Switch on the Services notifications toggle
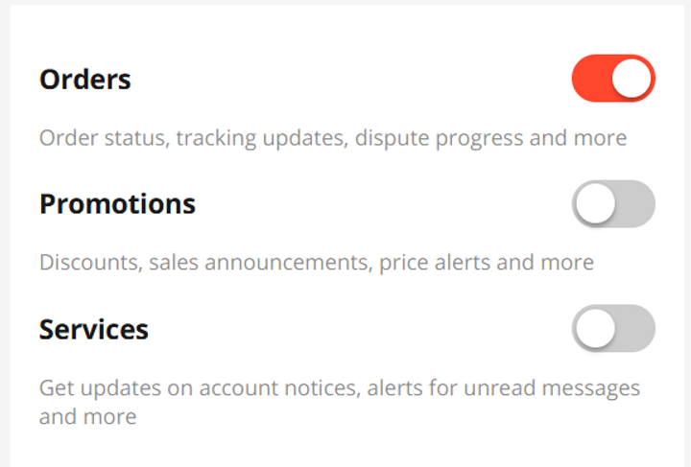 click(x=613, y=329)
